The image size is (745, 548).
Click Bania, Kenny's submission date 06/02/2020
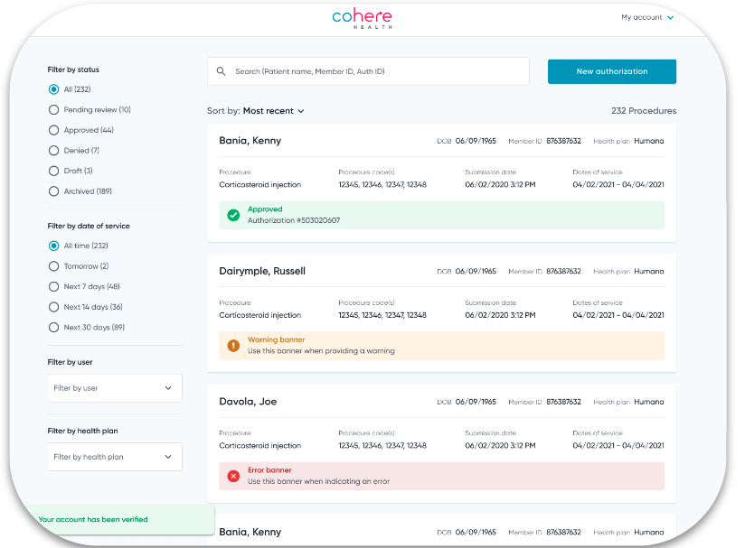pyautogui.click(x=500, y=184)
